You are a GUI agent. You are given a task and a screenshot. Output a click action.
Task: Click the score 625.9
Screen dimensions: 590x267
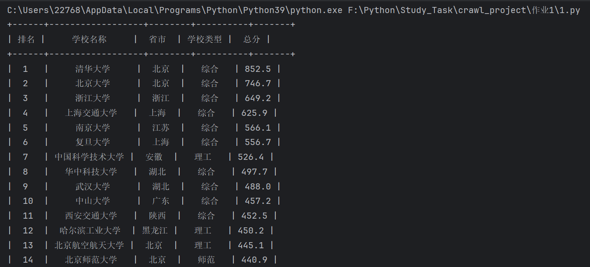click(254, 113)
